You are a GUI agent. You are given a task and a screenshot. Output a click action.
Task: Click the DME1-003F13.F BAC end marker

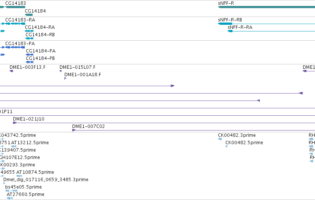tap(11, 71)
